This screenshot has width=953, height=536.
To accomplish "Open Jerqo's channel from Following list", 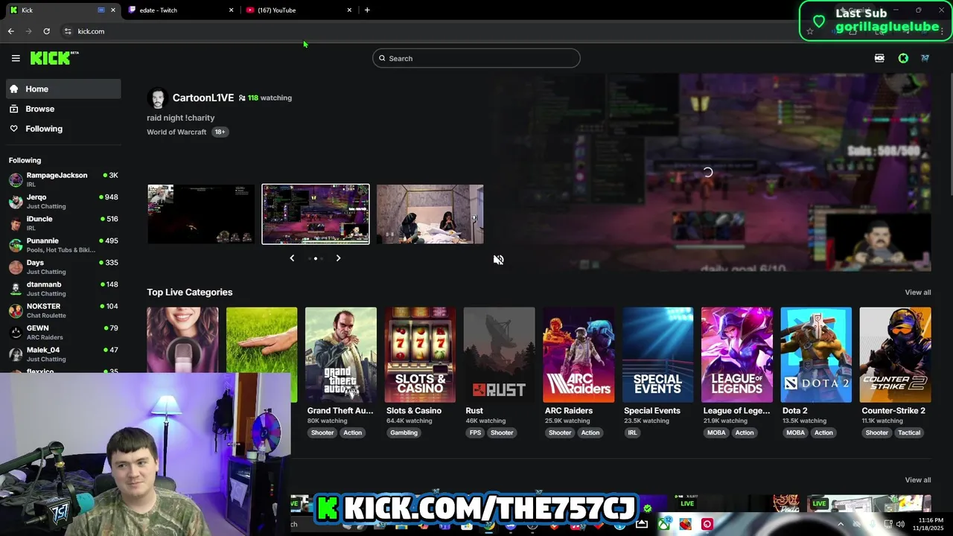I will pyautogui.click(x=63, y=201).
